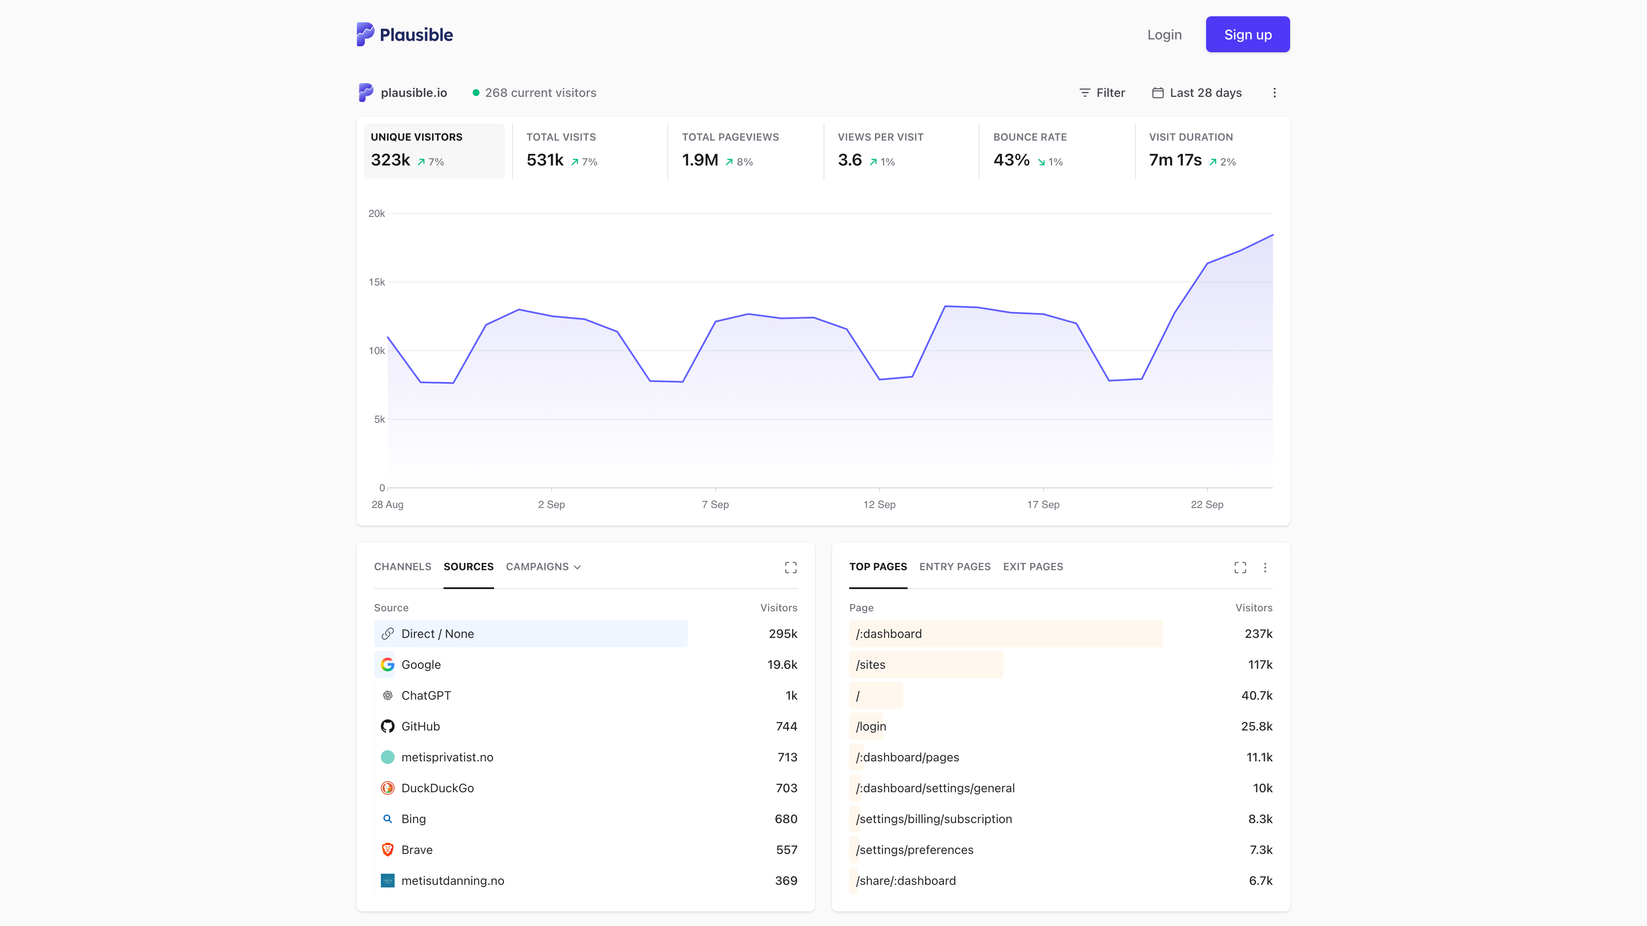Screen dimensions: 1647x926
Task: Filter by /:dashboard/pages page
Action: click(x=907, y=757)
